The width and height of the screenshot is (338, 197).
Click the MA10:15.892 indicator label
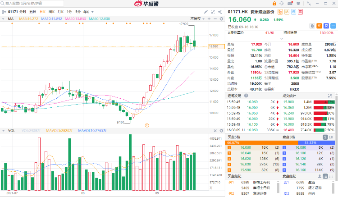point(51,19)
